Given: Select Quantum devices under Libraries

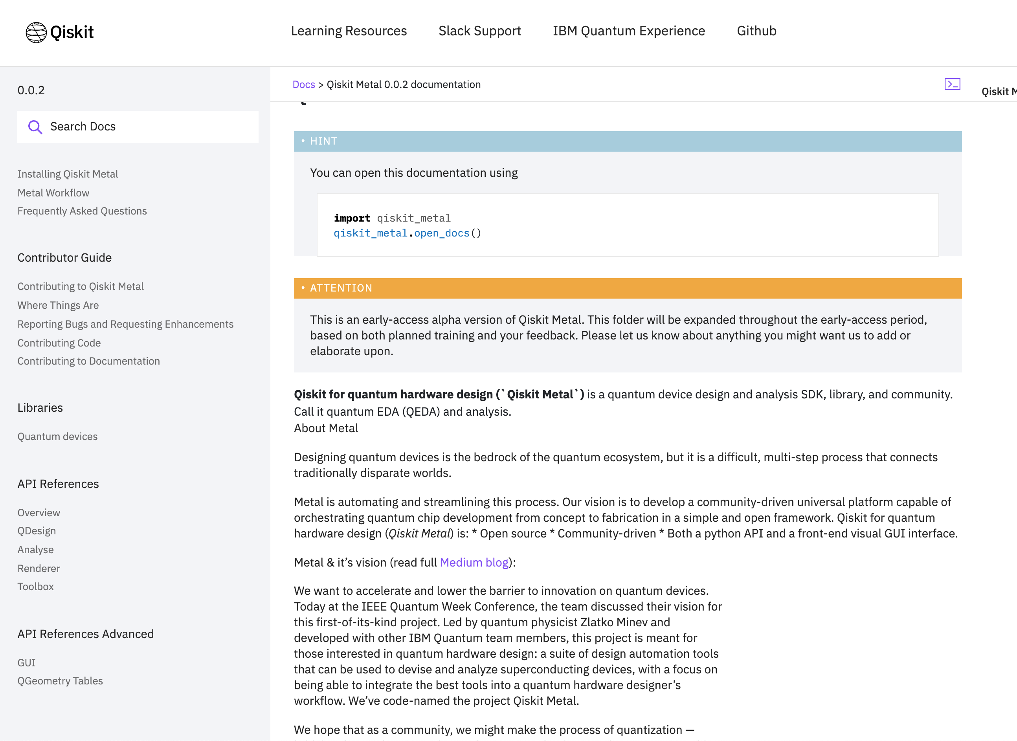Looking at the screenshot, I should click(57, 437).
